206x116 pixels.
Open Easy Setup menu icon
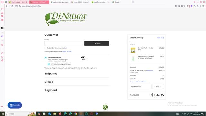pyautogui.click(x=203, y=6)
